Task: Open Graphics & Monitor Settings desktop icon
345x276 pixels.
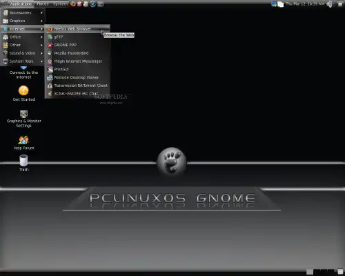Action: click(23, 114)
